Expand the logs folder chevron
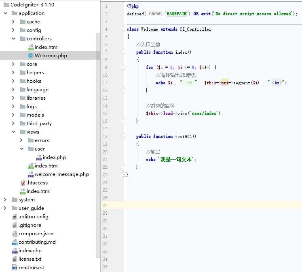Screen dimensions: 302x272 point(13,106)
